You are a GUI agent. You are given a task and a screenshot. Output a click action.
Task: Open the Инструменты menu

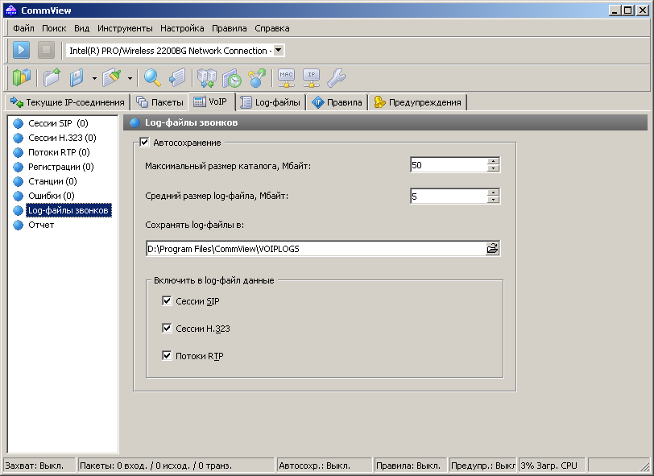click(x=125, y=28)
